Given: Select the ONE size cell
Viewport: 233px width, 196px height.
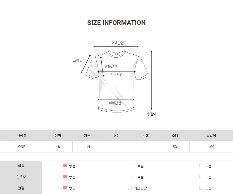Looking at the screenshot, I should pyautogui.click(x=22, y=147).
